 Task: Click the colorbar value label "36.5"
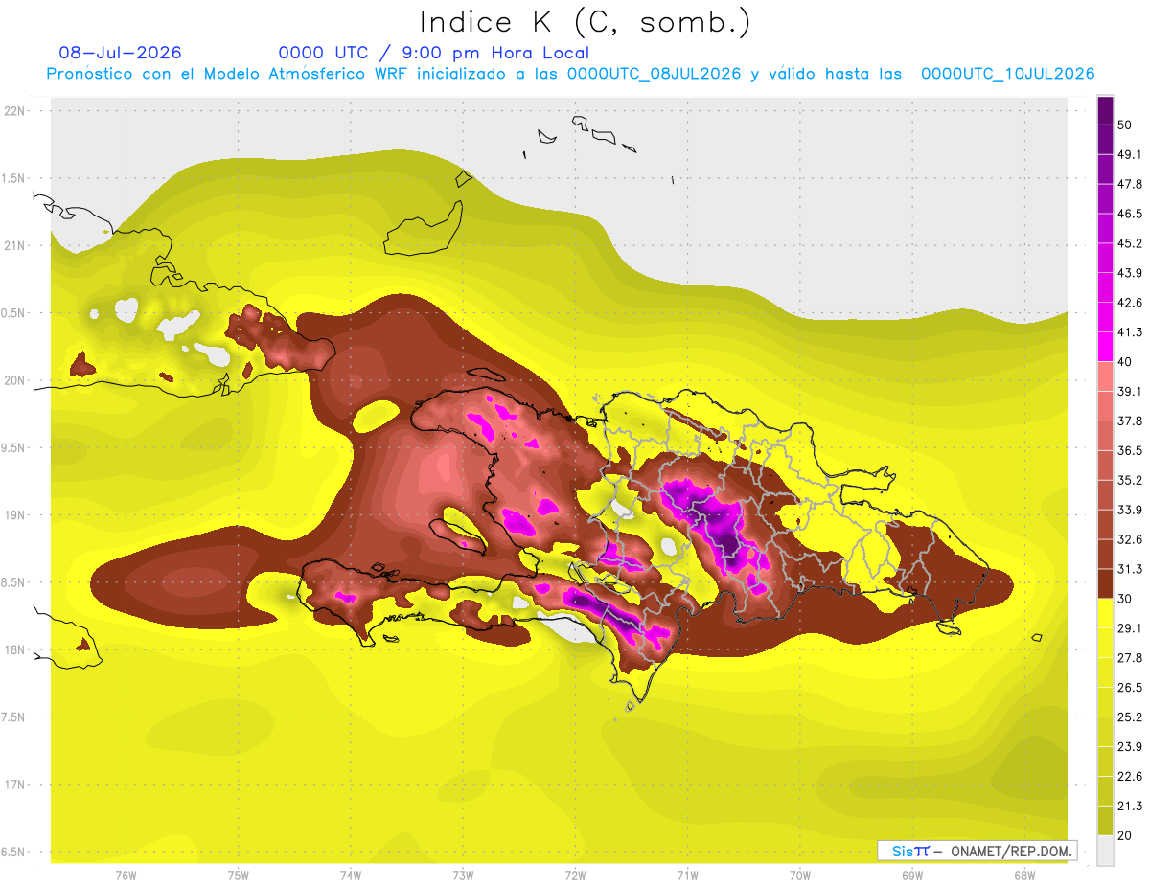coord(1130,450)
